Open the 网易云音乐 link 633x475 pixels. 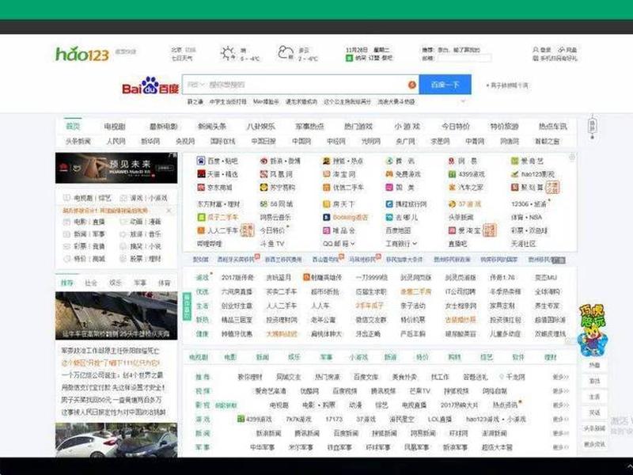pos(275,217)
